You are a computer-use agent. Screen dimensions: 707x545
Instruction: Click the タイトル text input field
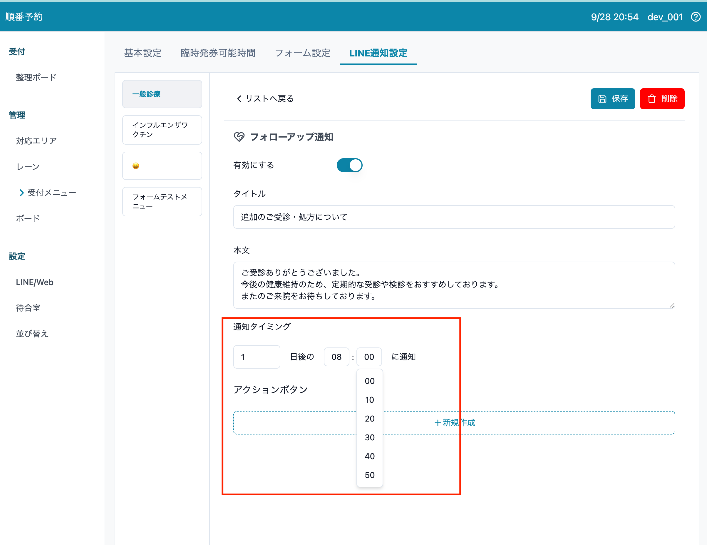pyautogui.click(x=454, y=217)
